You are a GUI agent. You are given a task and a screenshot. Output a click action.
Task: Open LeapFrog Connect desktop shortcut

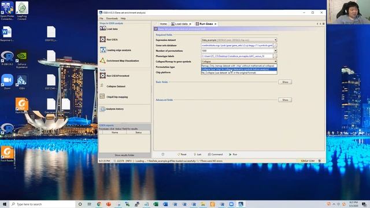pos(22,11)
